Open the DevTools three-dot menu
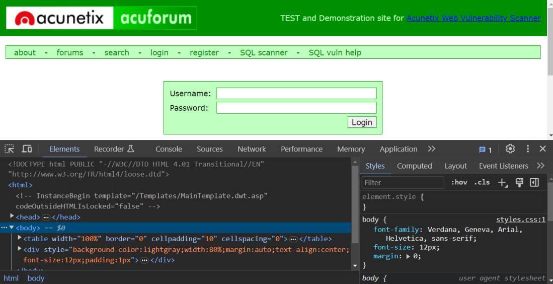This screenshot has height=284, width=553. tap(528, 149)
